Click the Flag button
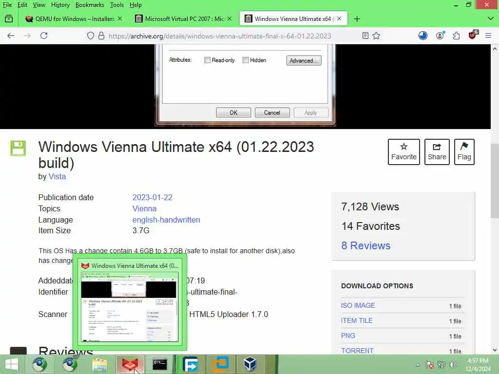 pyautogui.click(x=464, y=152)
